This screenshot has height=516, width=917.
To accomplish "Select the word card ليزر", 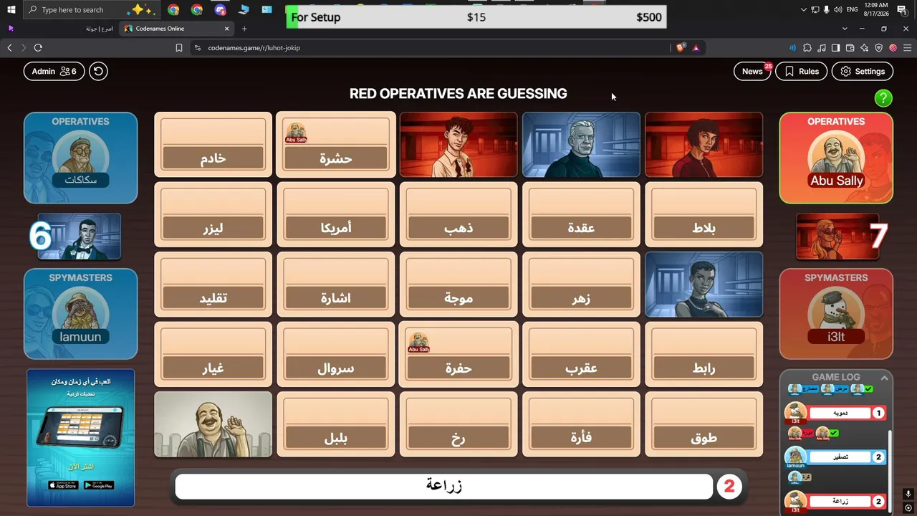I will point(213,214).
